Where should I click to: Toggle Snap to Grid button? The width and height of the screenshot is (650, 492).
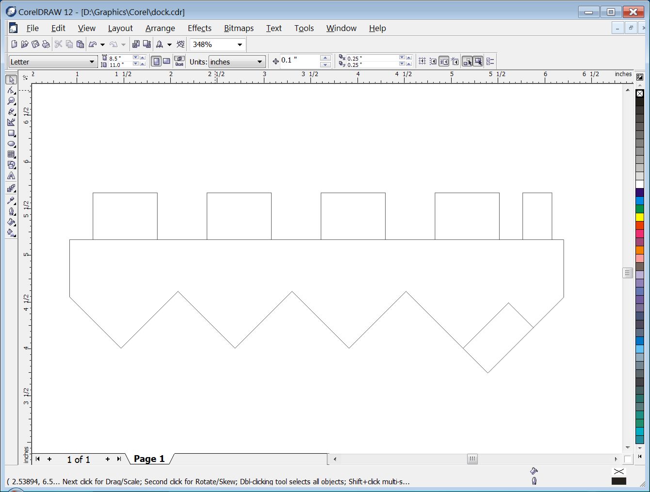coord(422,62)
